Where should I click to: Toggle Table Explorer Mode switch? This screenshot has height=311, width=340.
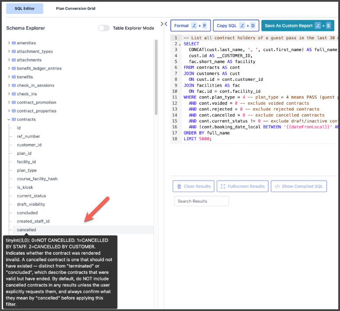(104, 28)
